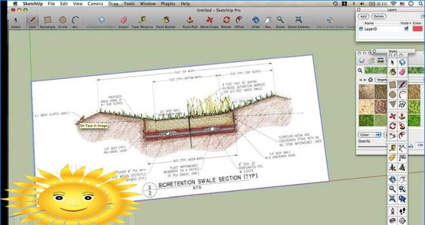Pick the Offset tool in top toolbar
Screen dimensions: 425x225
pos(239,22)
